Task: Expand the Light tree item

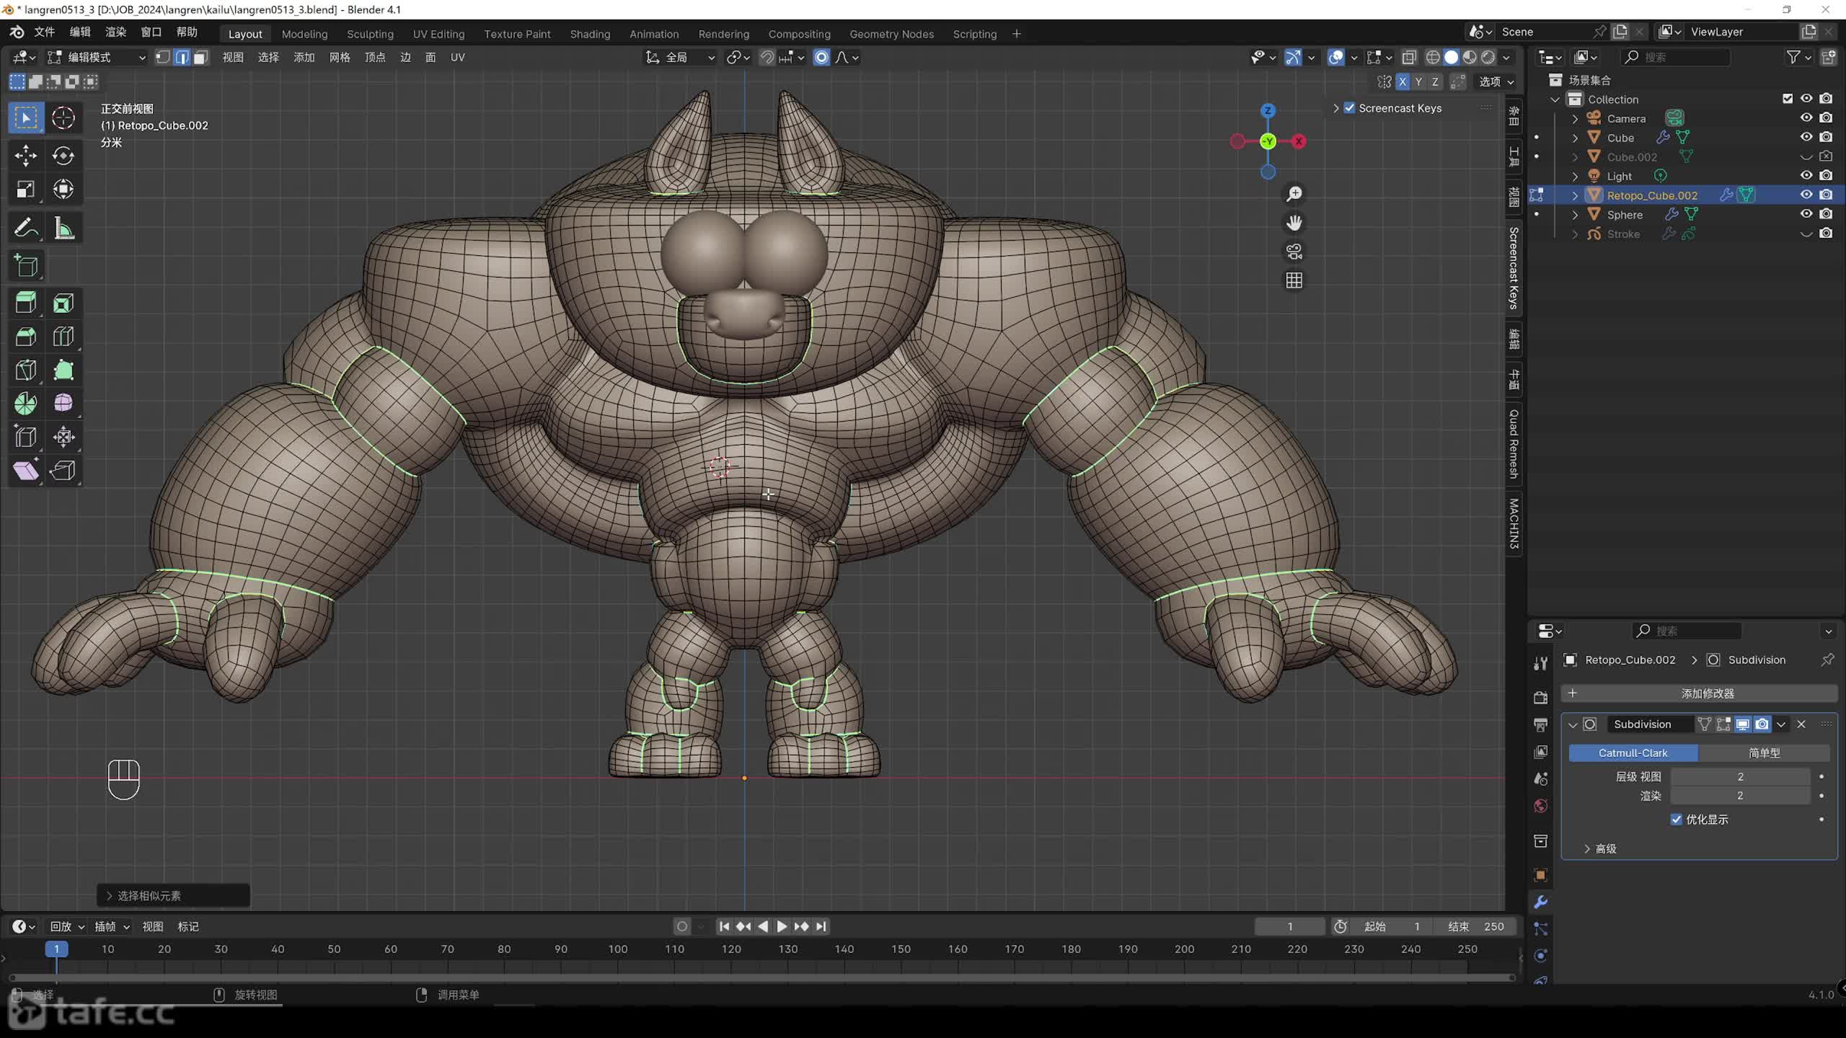Action: tap(1575, 176)
